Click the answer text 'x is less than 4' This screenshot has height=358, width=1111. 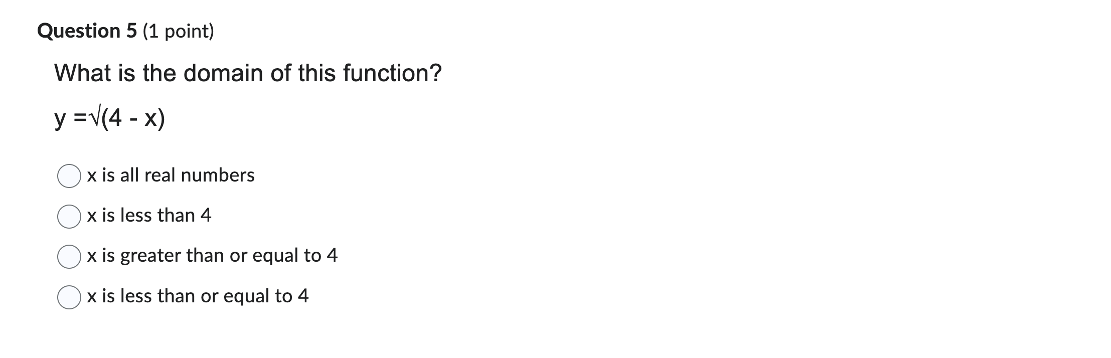(149, 216)
